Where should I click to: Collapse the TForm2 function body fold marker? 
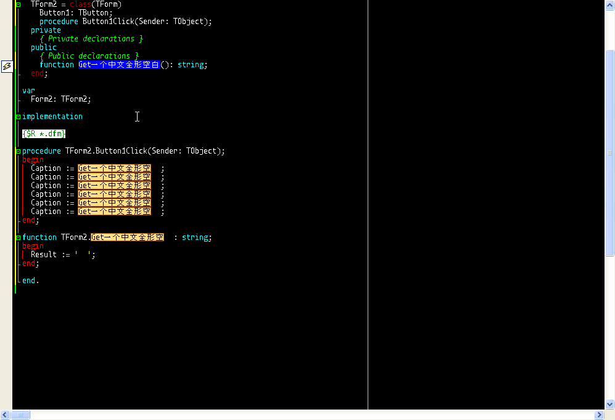(x=18, y=237)
